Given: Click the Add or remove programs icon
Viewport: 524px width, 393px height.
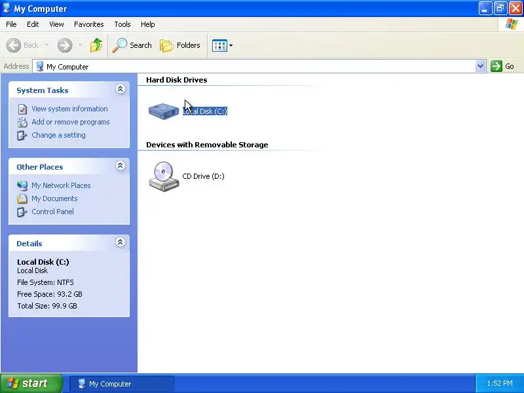Looking at the screenshot, I should coord(22,122).
